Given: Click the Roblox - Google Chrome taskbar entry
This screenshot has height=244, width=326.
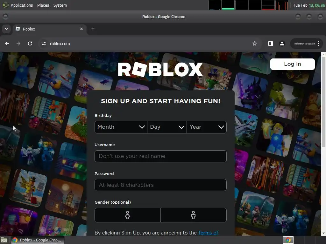Looking at the screenshot, I should point(38,240).
